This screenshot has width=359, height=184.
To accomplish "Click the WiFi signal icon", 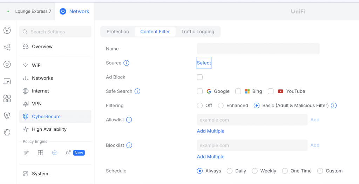I will (26, 66).
